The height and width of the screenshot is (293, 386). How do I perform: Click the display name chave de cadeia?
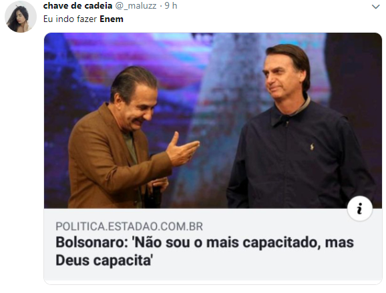[77, 5]
